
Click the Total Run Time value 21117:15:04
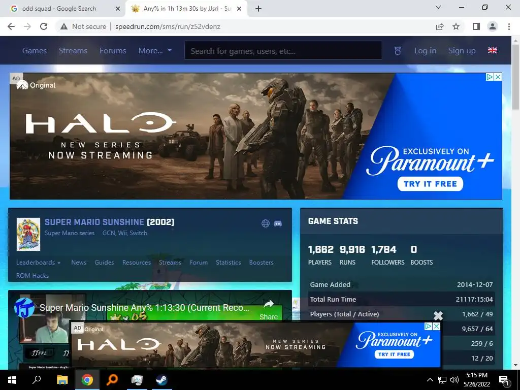click(474, 299)
